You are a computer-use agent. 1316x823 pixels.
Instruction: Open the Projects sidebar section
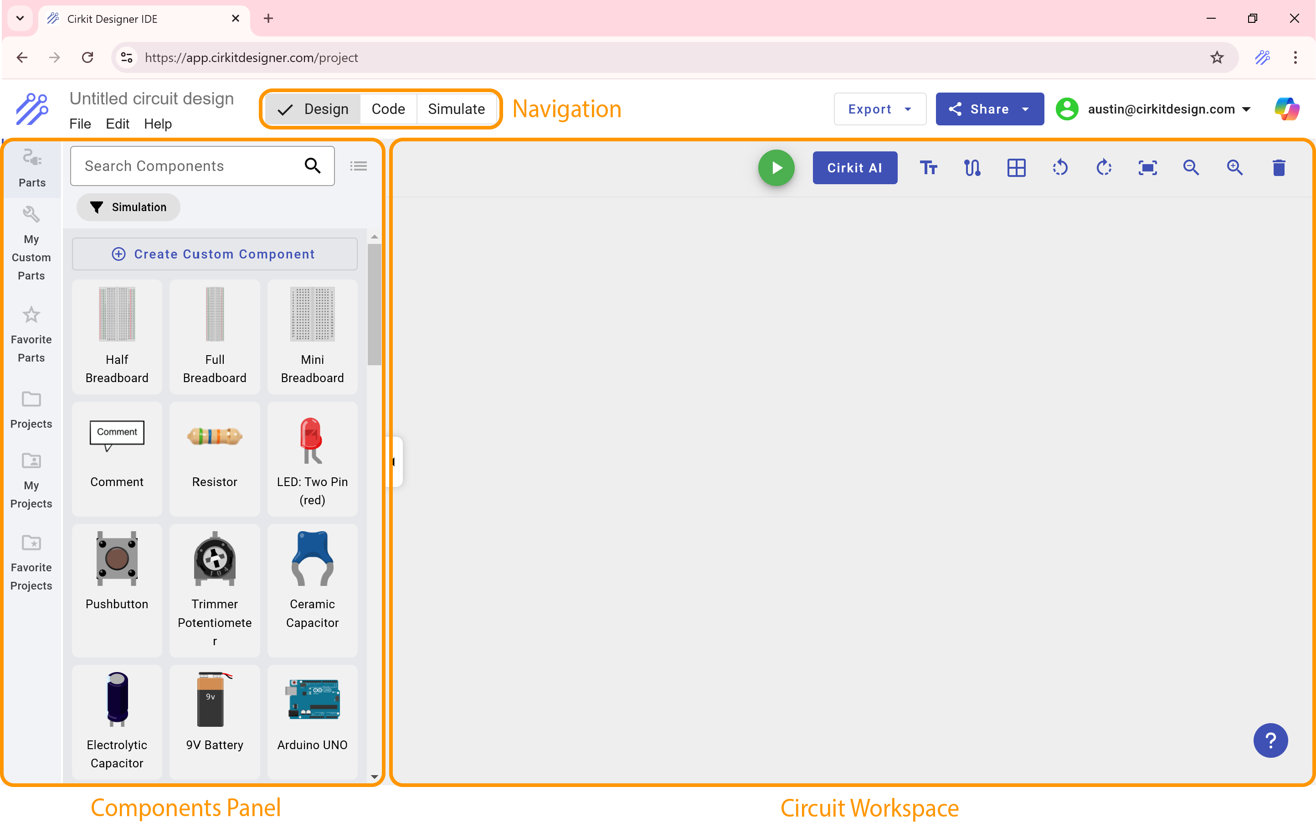(x=31, y=410)
